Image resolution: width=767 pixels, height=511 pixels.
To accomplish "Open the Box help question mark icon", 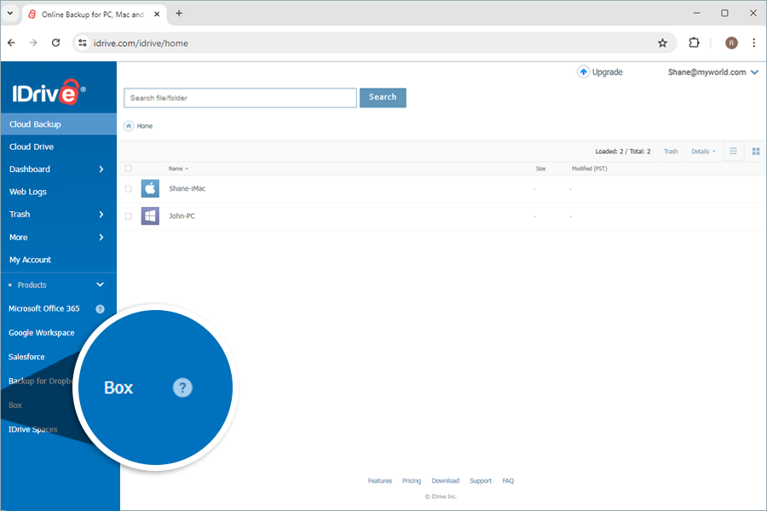I will point(182,388).
